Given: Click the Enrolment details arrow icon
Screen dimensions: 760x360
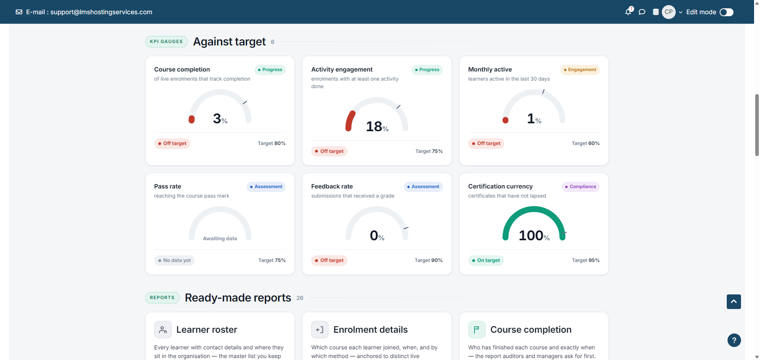Looking at the screenshot, I should pos(320,330).
